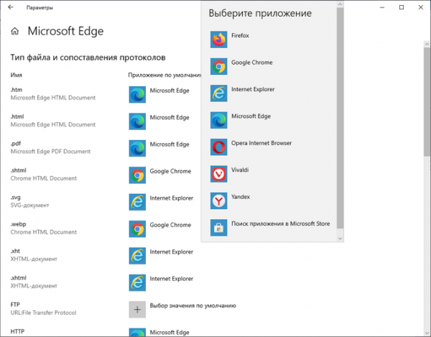The width and height of the screenshot is (431, 337).
Task: Maximize the Параметры window
Action: click(x=402, y=7)
